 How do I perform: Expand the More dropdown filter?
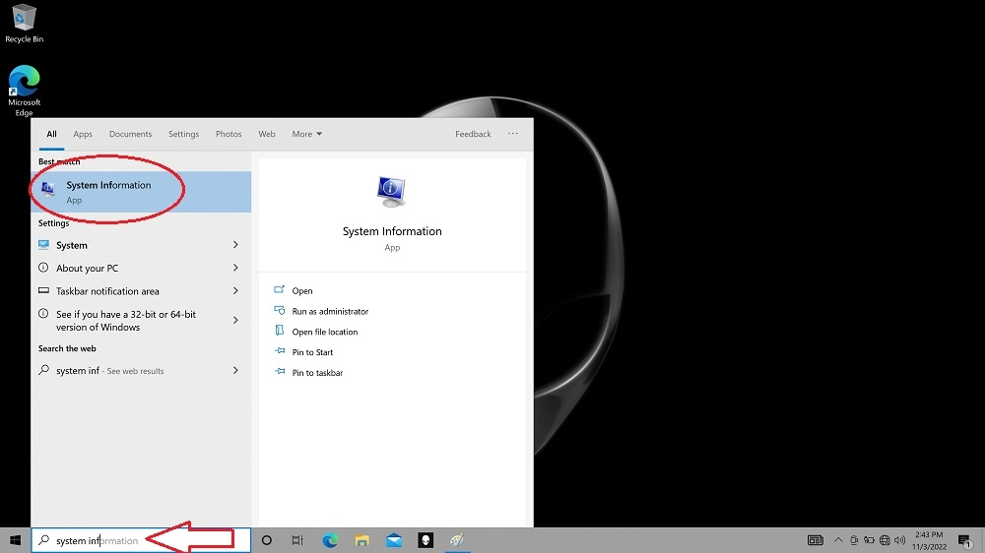pos(306,134)
